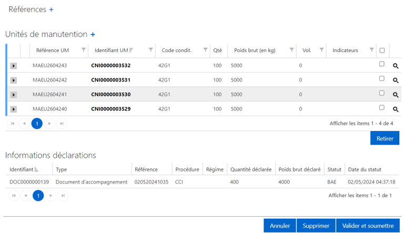
Task: Add a new reference with plus icon
Action: (x=51, y=9)
